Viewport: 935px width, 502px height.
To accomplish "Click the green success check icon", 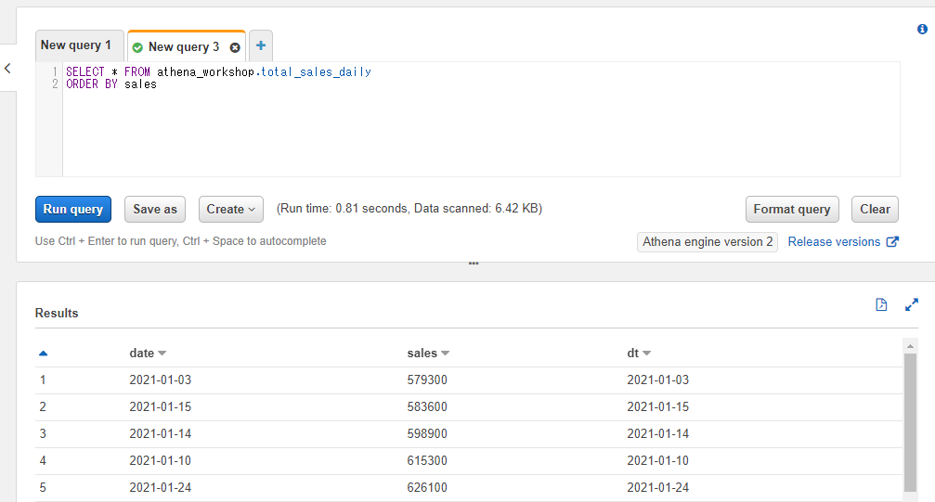I will pyautogui.click(x=137, y=47).
